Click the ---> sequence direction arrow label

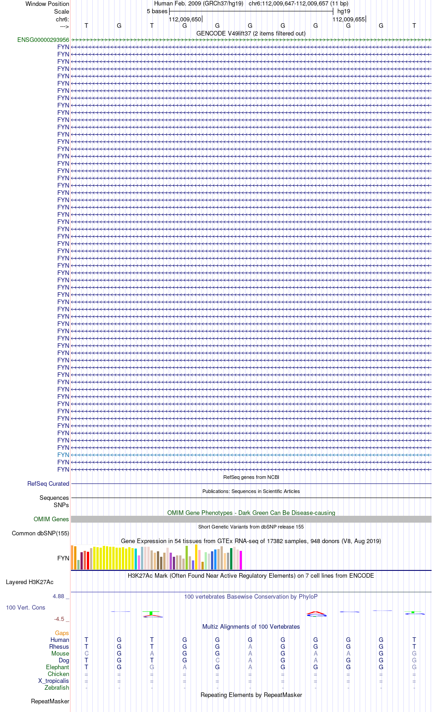64,26
